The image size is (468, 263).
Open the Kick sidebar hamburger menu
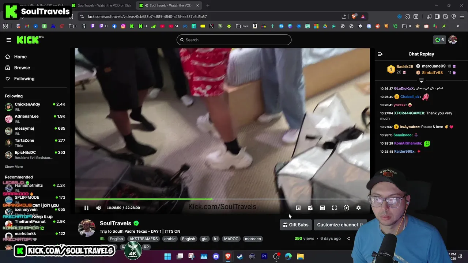point(8,40)
